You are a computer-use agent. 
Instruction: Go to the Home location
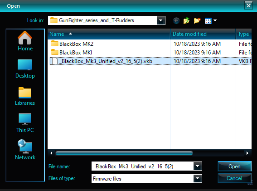pyautogui.click(x=25, y=41)
